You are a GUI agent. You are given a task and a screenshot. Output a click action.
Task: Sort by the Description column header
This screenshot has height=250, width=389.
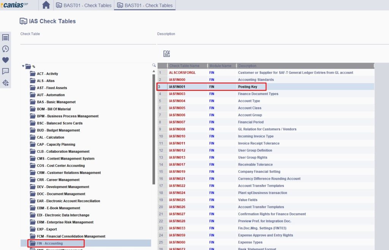[x=247, y=66]
